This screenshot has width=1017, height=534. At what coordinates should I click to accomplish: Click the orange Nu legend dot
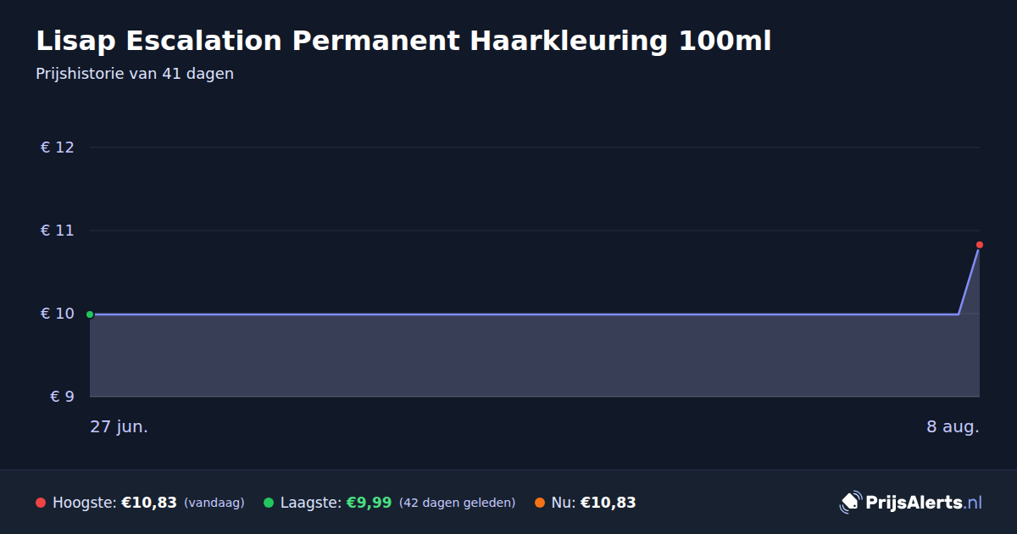coord(540,503)
